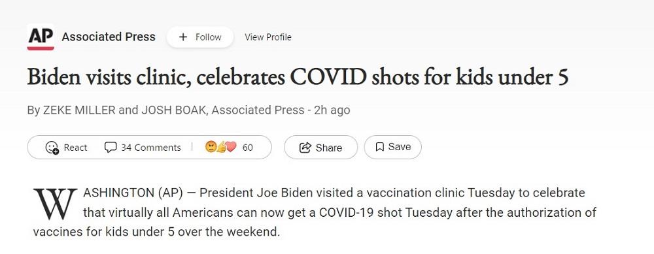Viewport: 654px width, 254px height.
Task: Select author name JOSH BOAK in byline
Action: point(175,110)
